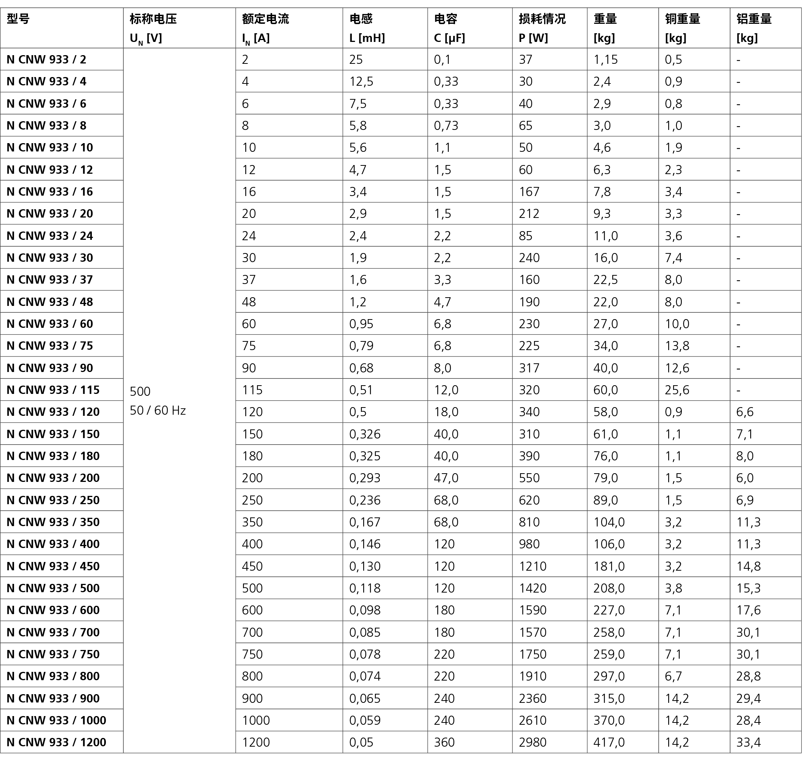The image size is (805, 761).
Task: Select model cell N CNW 933 / 750
Action: pyautogui.click(x=62, y=654)
